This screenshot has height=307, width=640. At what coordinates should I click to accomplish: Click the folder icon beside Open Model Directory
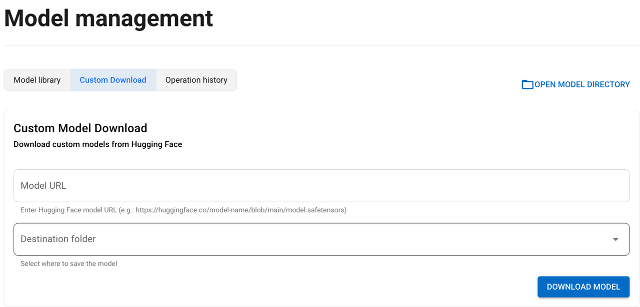[527, 84]
